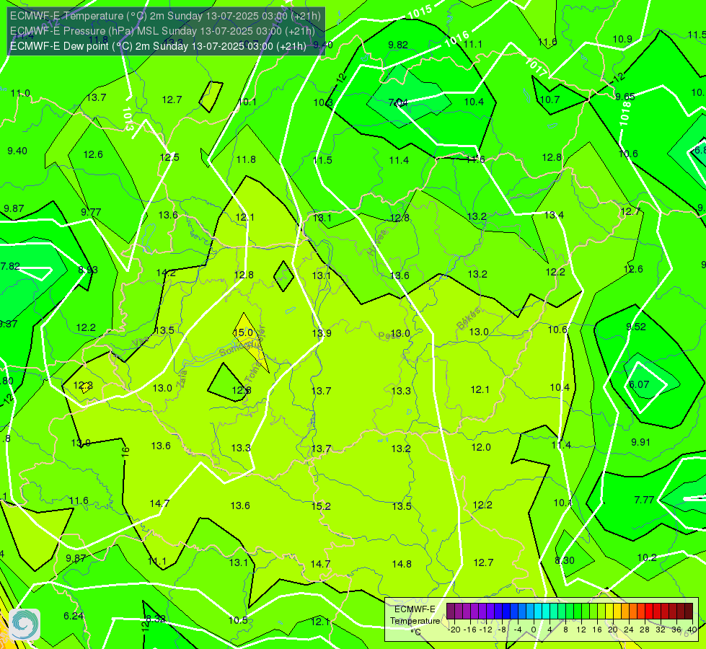
Task: Click the ECMWF-E Temperature °C legend label
Action: 415,621
